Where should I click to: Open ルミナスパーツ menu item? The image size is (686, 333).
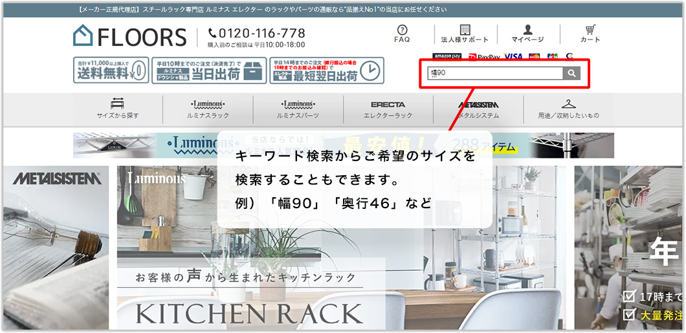[x=298, y=109]
